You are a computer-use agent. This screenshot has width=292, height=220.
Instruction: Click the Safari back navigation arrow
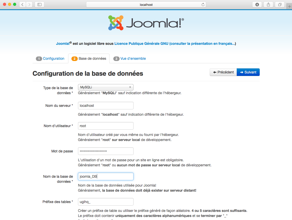pos(22,5)
